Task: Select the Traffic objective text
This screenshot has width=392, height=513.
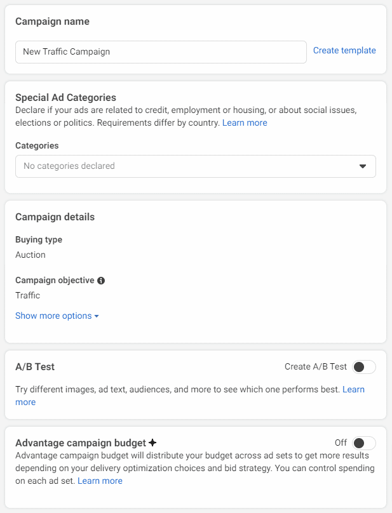Action: 27,295
